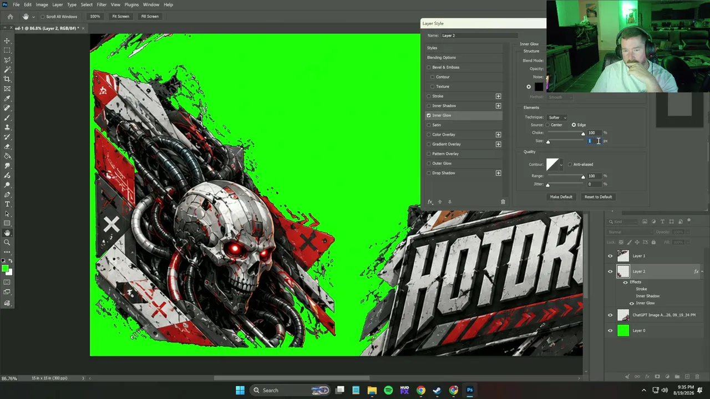Click Reset to Default button
Image resolution: width=710 pixels, height=399 pixels.
[x=598, y=197]
